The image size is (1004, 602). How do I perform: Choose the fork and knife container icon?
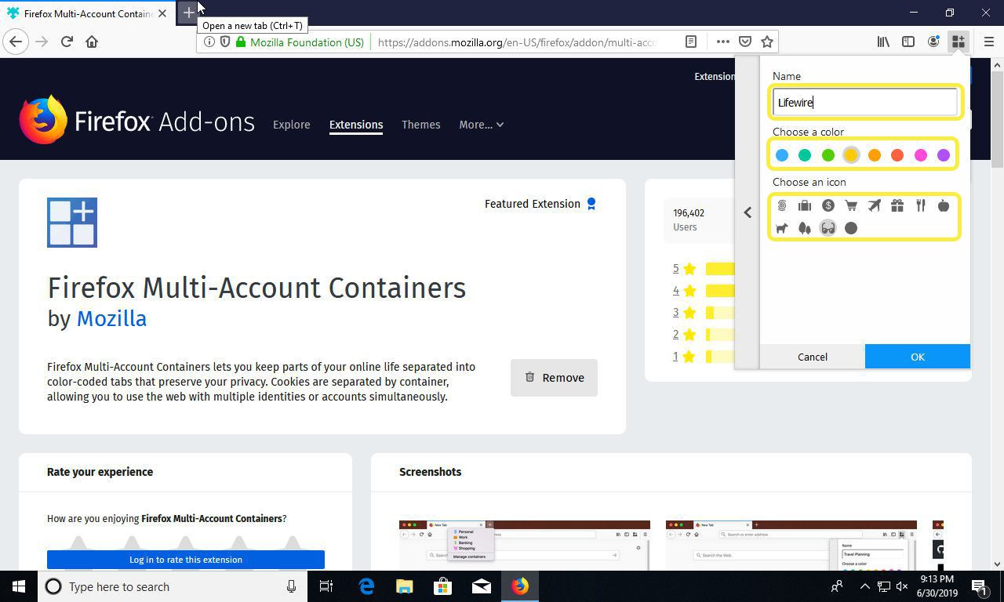click(920, 205)
